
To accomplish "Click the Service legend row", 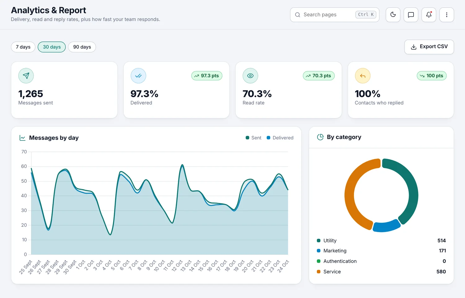I will click(381, 272).
